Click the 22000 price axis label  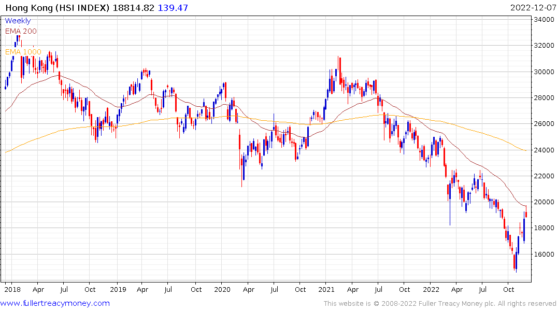(x=544, y=176)
